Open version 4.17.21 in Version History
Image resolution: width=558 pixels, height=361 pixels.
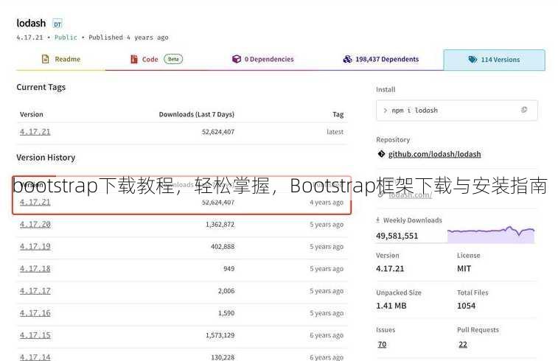click(x=35, y=202)
